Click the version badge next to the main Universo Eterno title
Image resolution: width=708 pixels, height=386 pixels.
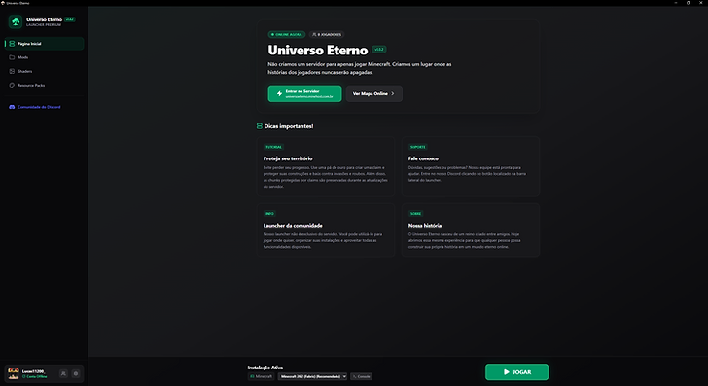click(x=379, y=50)
